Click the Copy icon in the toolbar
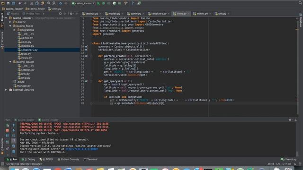This screenshot has width=303, height=170. (37, 3)
